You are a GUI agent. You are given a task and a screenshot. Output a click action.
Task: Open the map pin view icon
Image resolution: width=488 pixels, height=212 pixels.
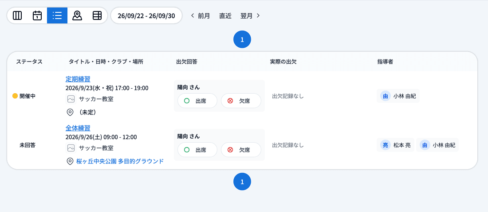pyautogui.click(x=77, y=15)
